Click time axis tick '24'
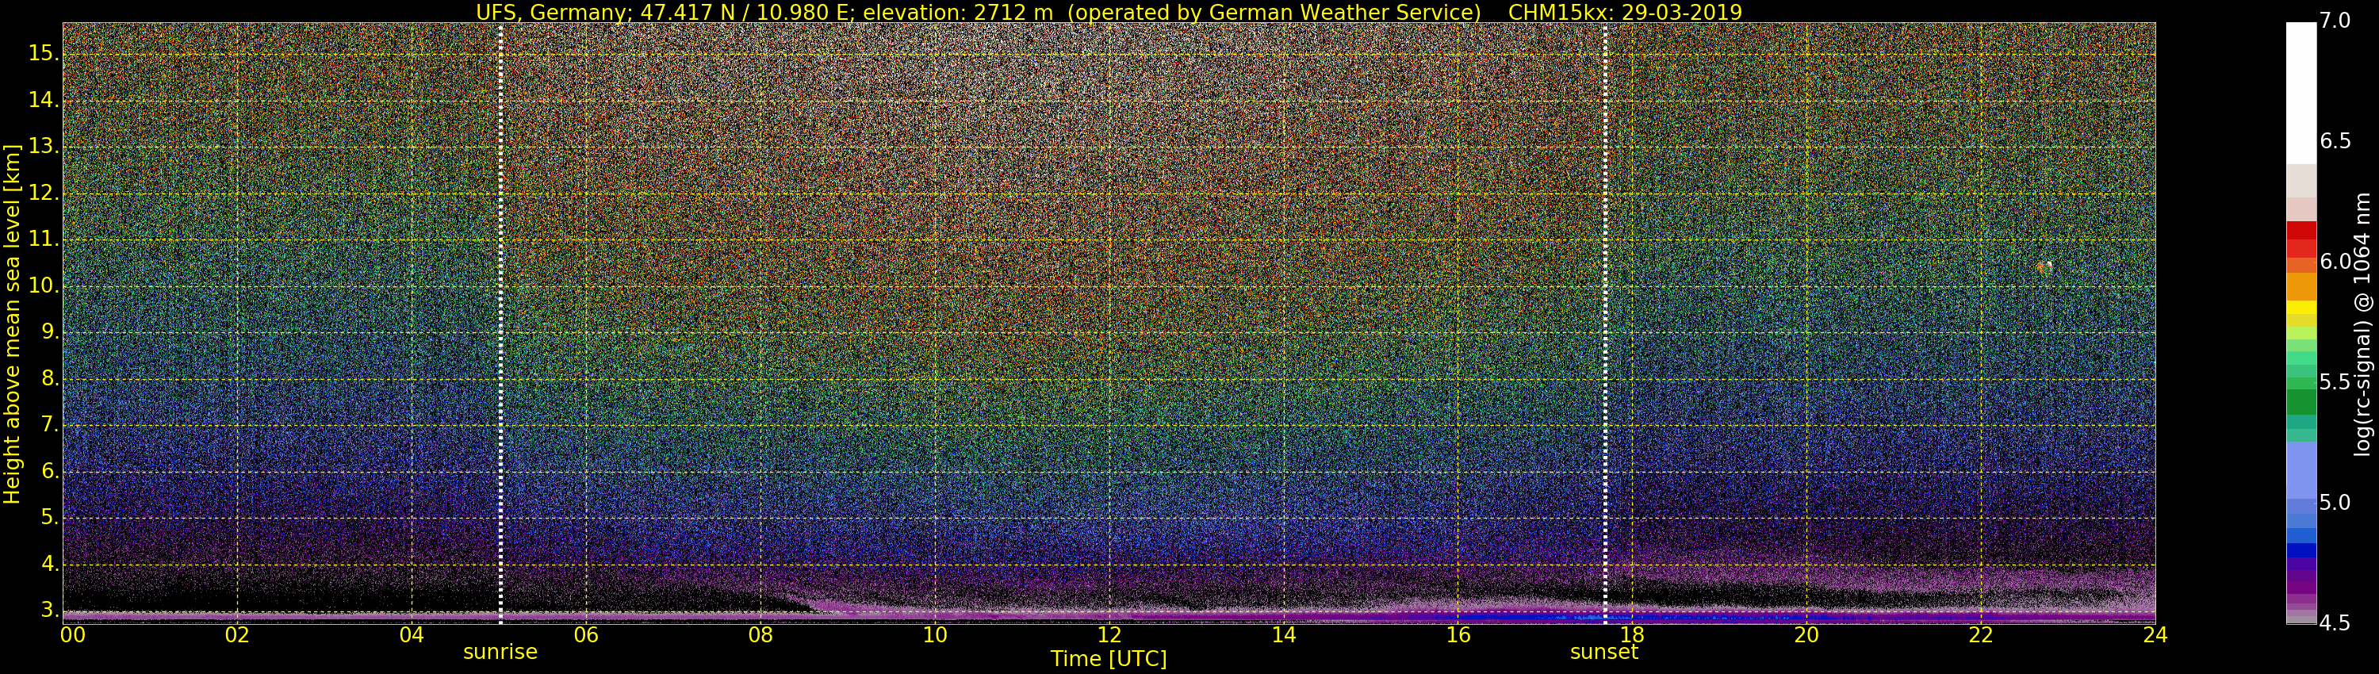 [x=2155, y=635]
